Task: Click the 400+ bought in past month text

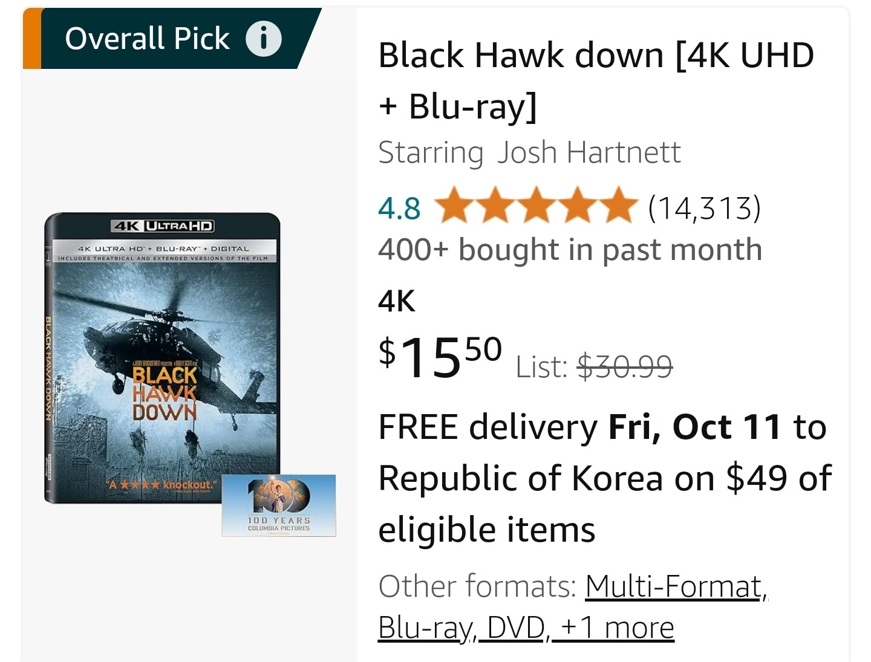Action: pos(570,250)
